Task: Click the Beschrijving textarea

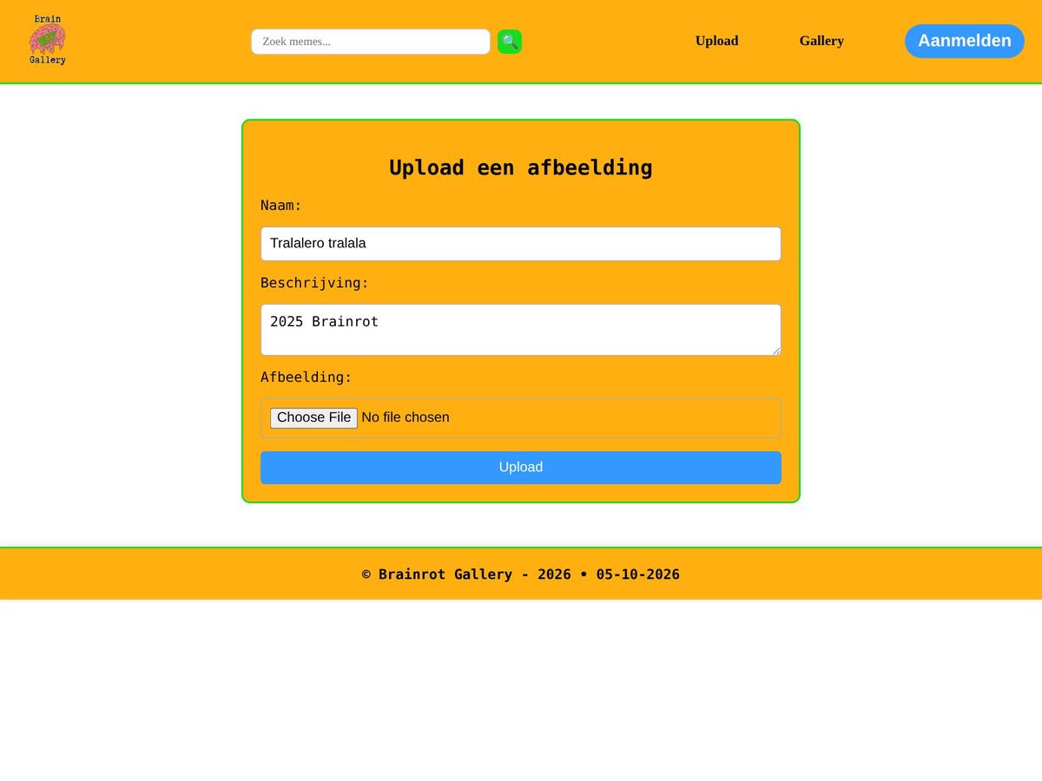Action: 521,330
